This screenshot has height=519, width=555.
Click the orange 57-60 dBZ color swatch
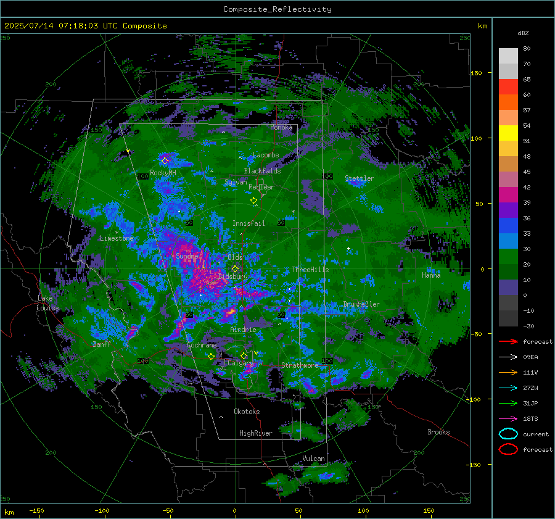pyautogui.click(x=508, y=102)
